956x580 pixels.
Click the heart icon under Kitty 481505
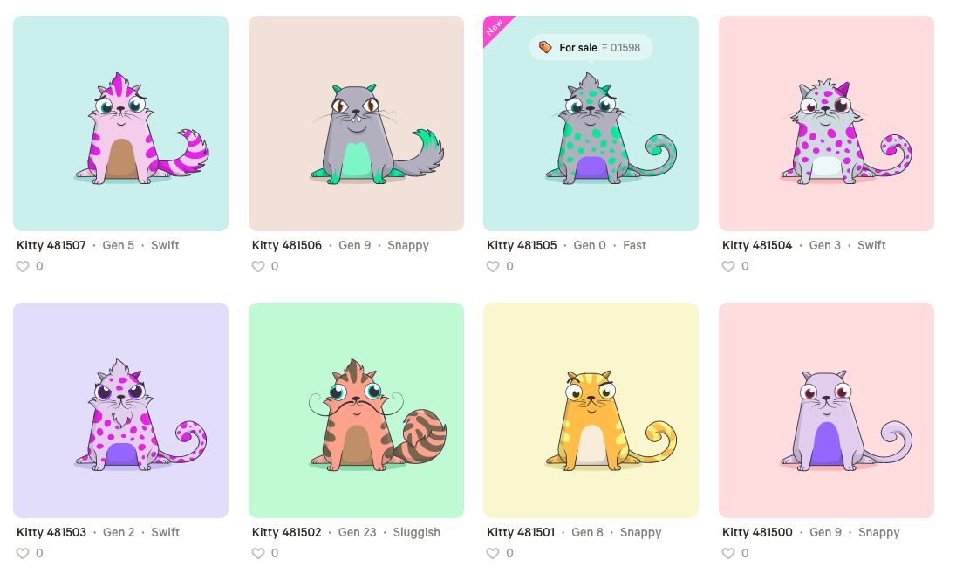click(493, 267)
